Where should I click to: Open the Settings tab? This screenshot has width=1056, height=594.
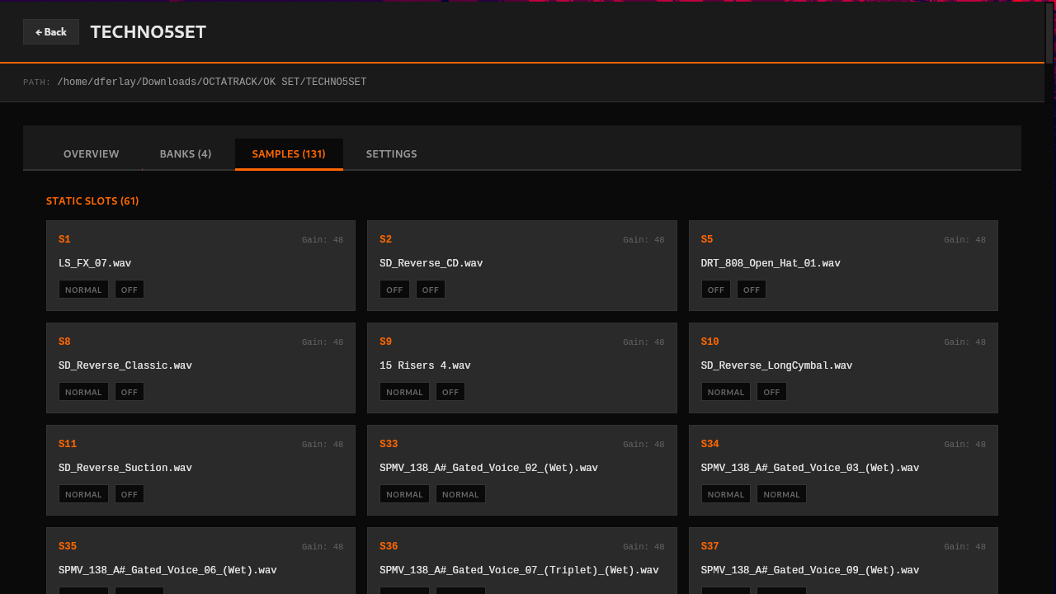(391, 154)
